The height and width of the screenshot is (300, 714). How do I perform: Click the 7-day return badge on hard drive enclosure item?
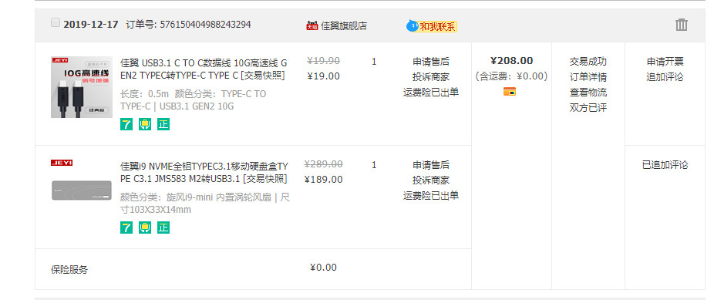tap(126, 228)
